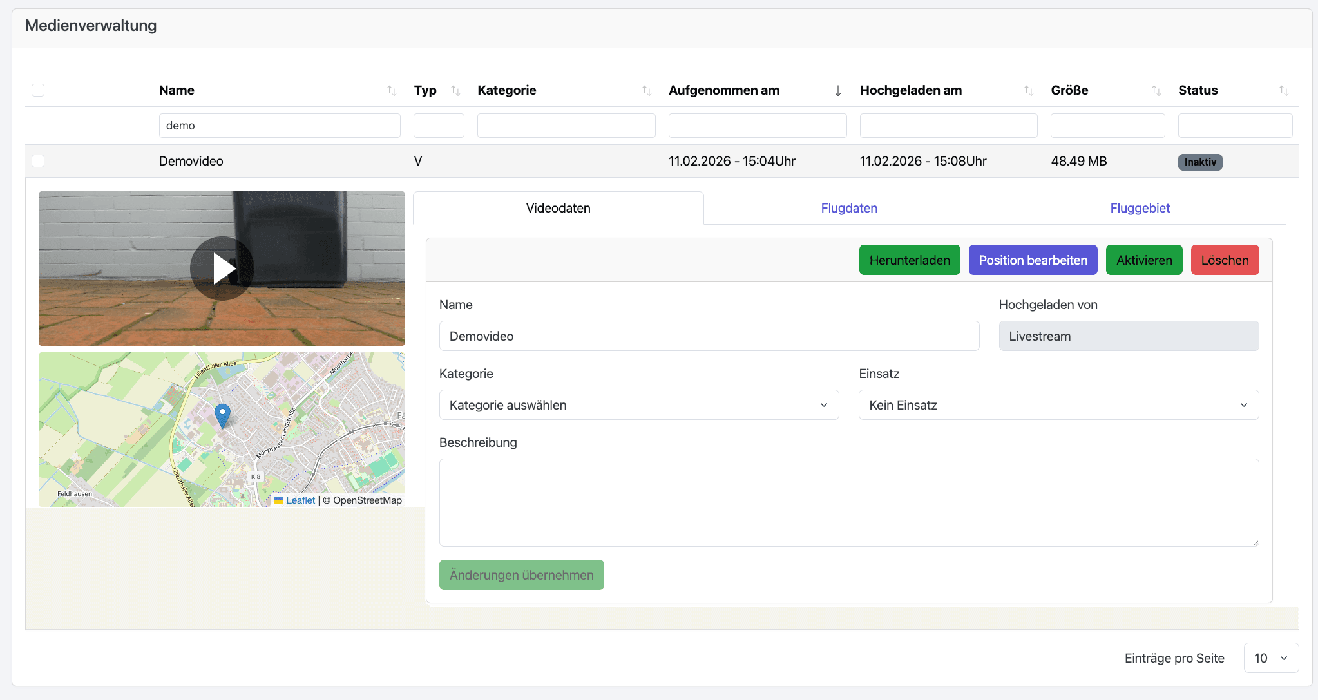Expand the Kein Einsatz dropdown
Viewport: 1318px width, 700px height.
[1058, 405]
